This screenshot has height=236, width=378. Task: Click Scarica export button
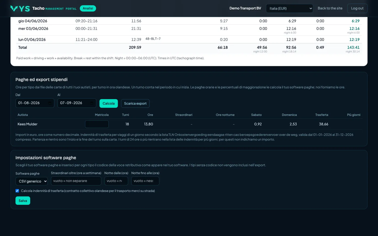coord(135,103)
